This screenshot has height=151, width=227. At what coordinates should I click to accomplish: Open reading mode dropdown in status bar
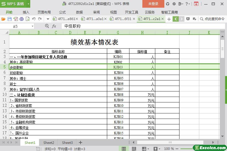pyautogui.click(x=148, y=149)
